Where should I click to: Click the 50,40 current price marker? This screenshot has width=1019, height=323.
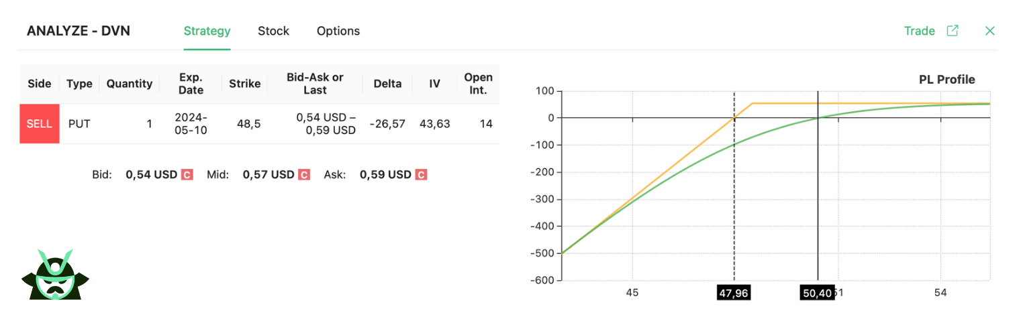(x=817, y=293)
